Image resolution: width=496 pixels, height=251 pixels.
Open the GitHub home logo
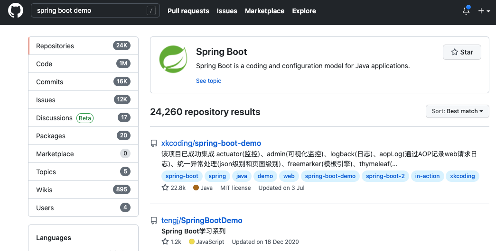pyautogui.click(x=16, y=11)
